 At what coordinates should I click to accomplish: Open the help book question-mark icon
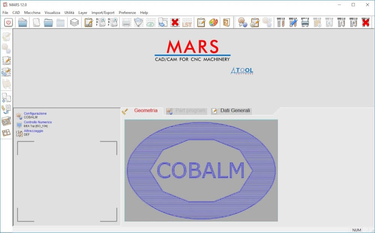(226, 22)
